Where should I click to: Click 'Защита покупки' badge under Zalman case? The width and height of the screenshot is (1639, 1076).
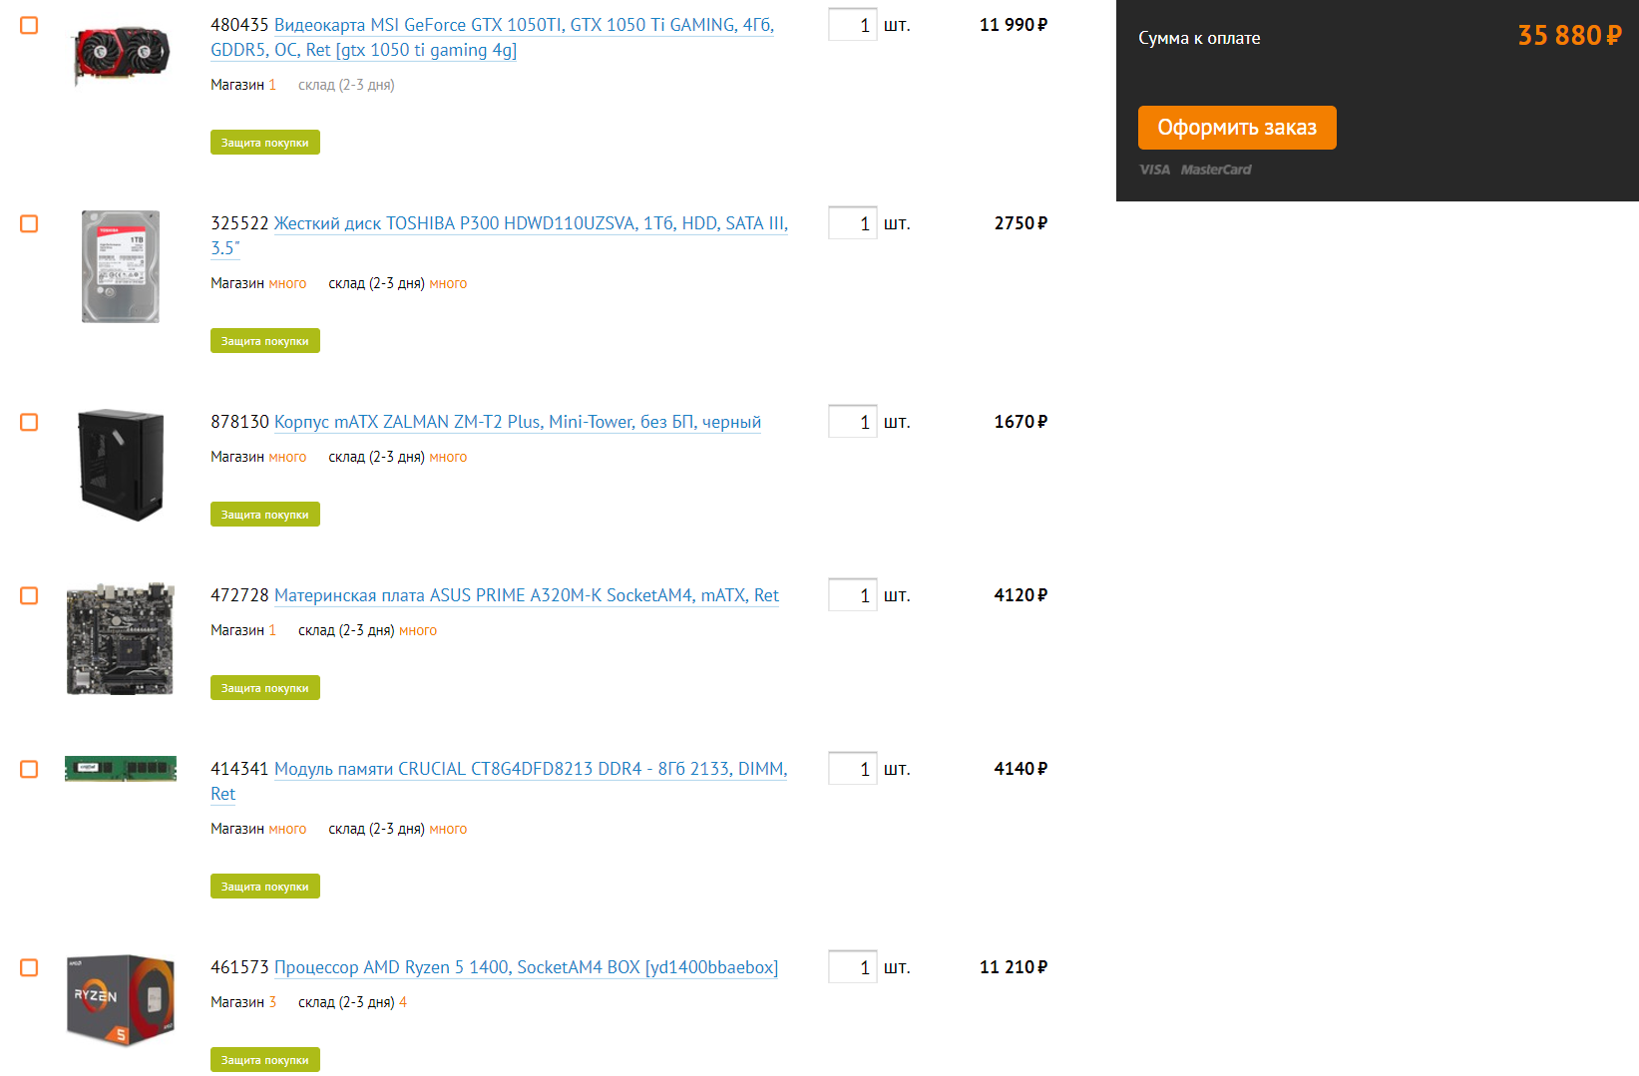pyautogui.click(x=265, y=515)
